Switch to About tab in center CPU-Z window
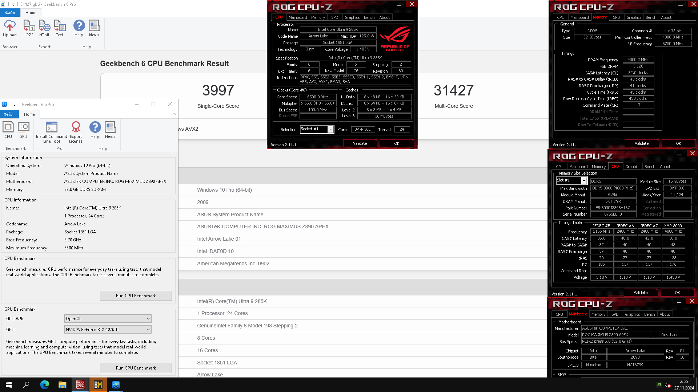Screen dimensions: 698x392 click(x=385, y=17)
